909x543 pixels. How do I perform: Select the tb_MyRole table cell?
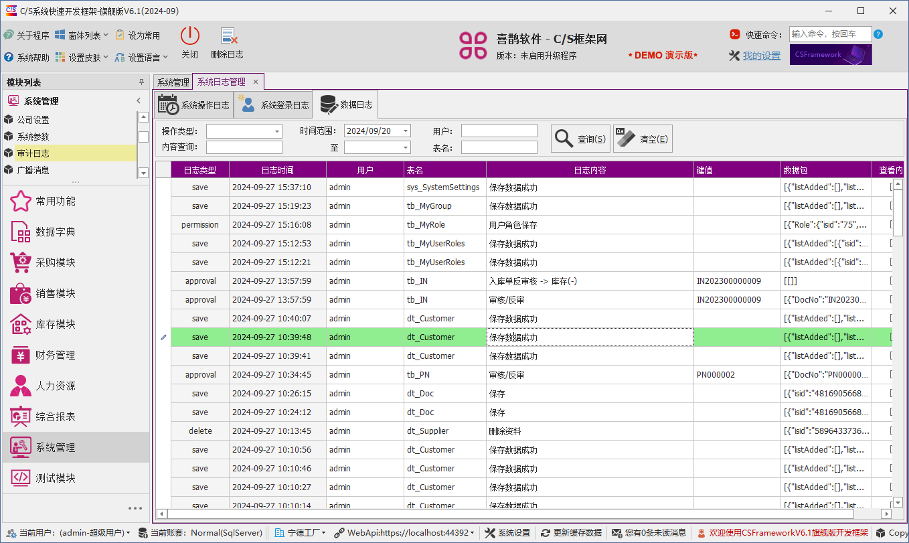[445, 225]
